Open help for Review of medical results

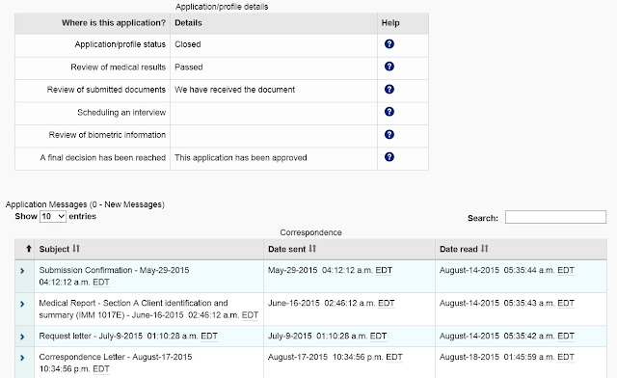point(389,67)
